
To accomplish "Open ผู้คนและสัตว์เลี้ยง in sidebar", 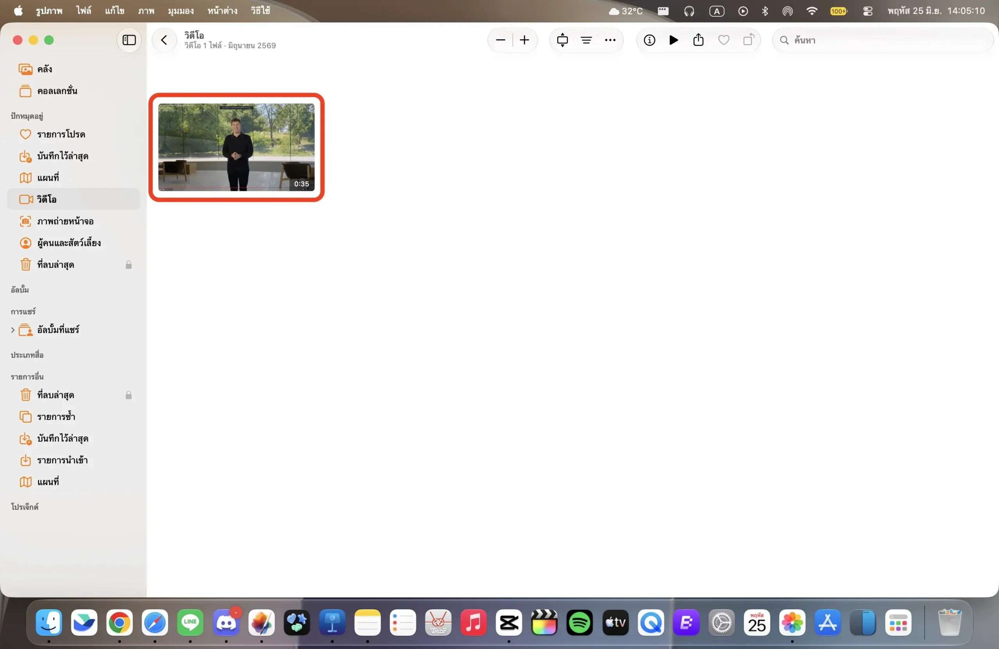I will coord(73,243).
